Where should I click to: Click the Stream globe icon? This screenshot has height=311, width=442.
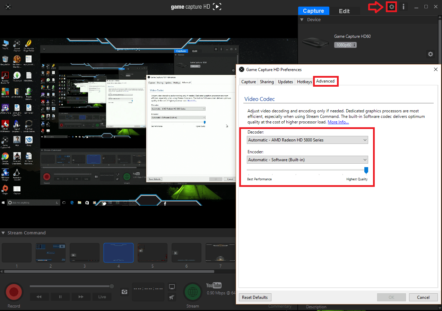click(193, 292)
